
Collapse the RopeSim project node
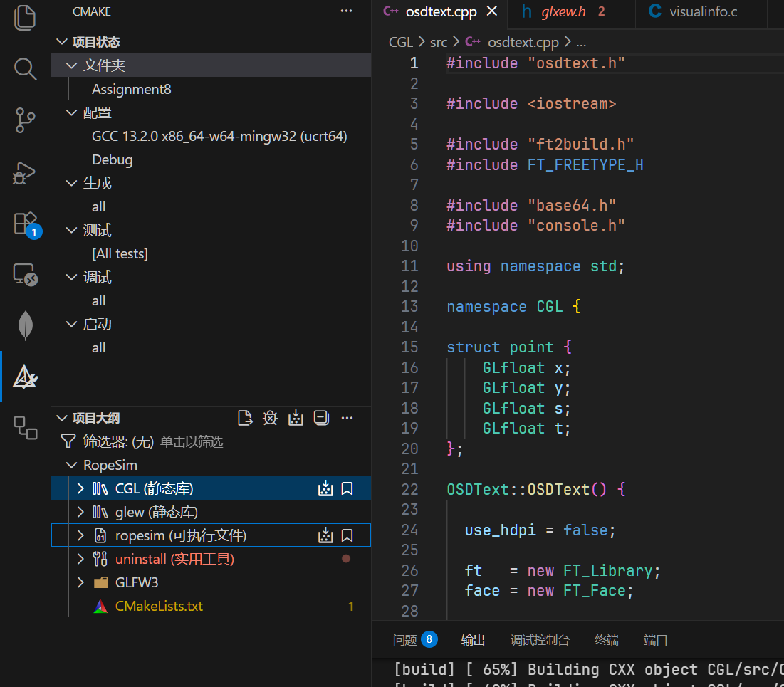pyautogui.click(x=71, y=465)
